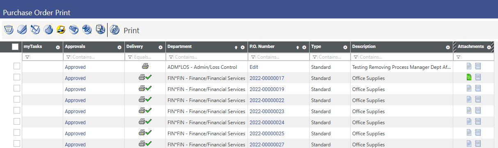Click the filter list toolbar icon
The height and width of the screenshot is (148, 498).
coord(9,30)
